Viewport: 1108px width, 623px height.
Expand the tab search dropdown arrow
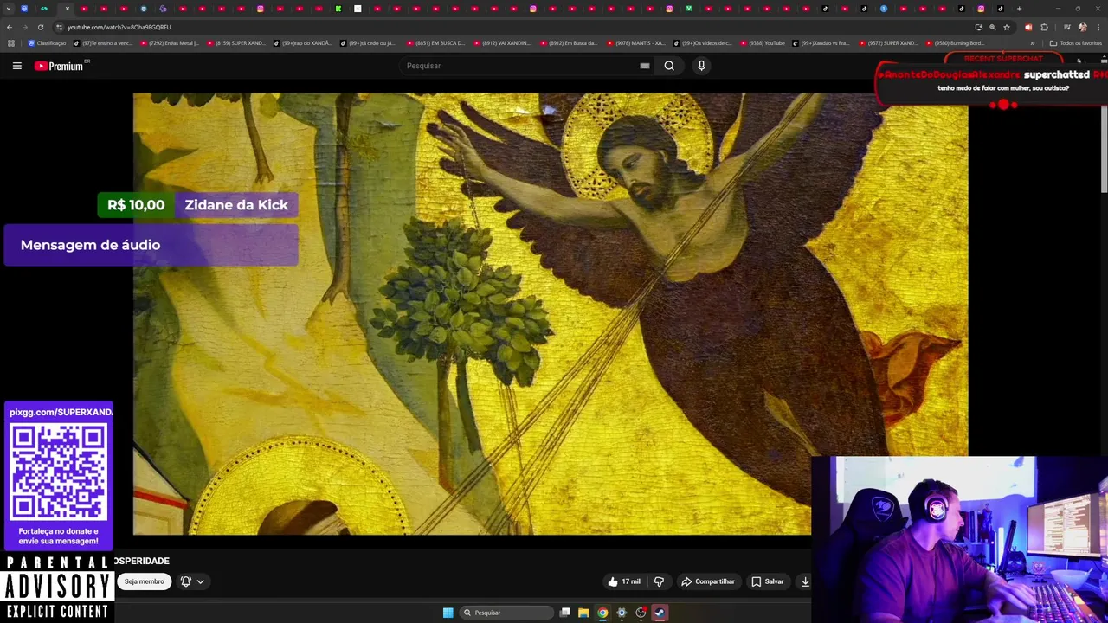pos(10,9)
